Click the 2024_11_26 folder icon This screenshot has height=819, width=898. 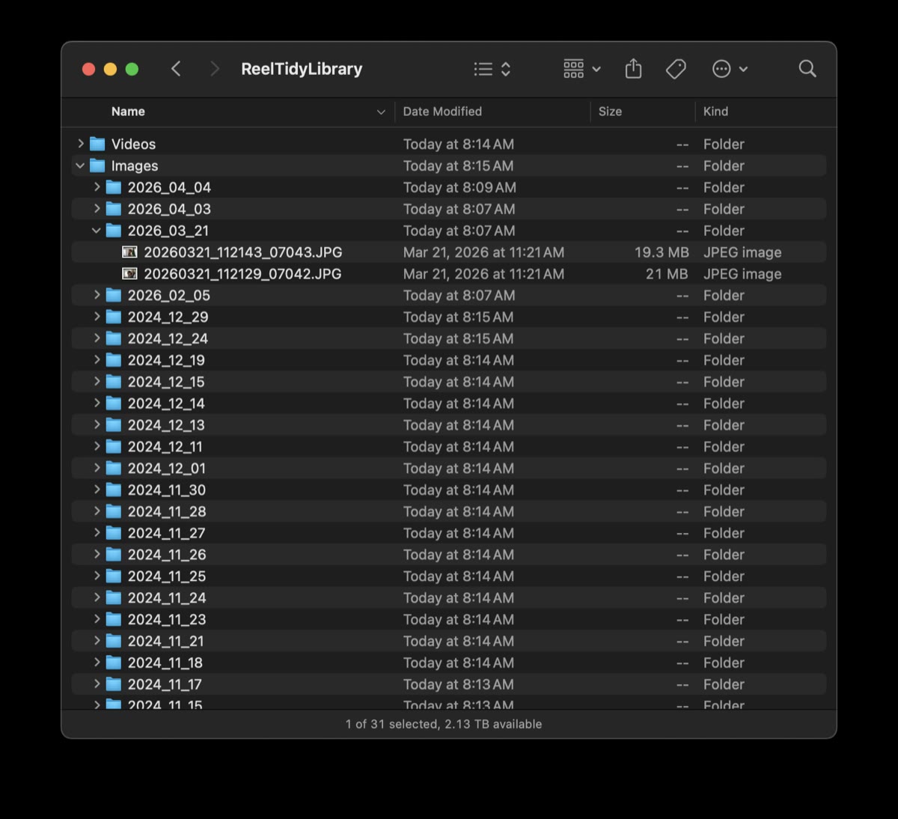[114, 555]
